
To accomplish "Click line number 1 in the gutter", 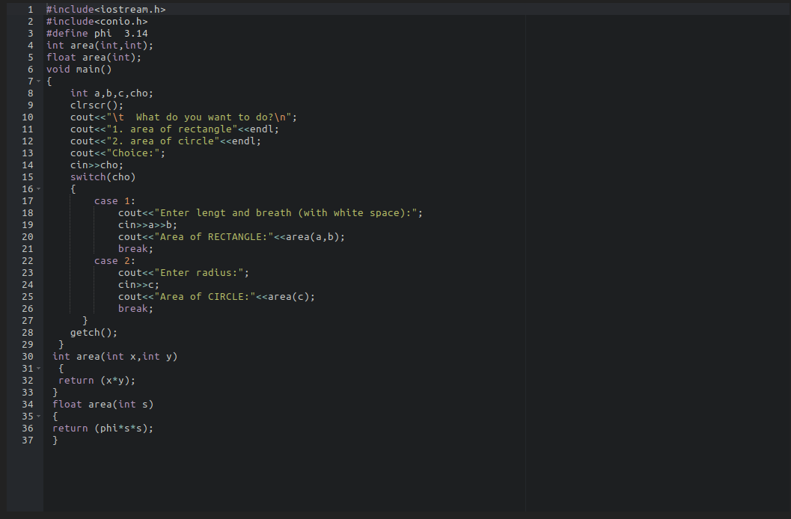I will 30,10.
